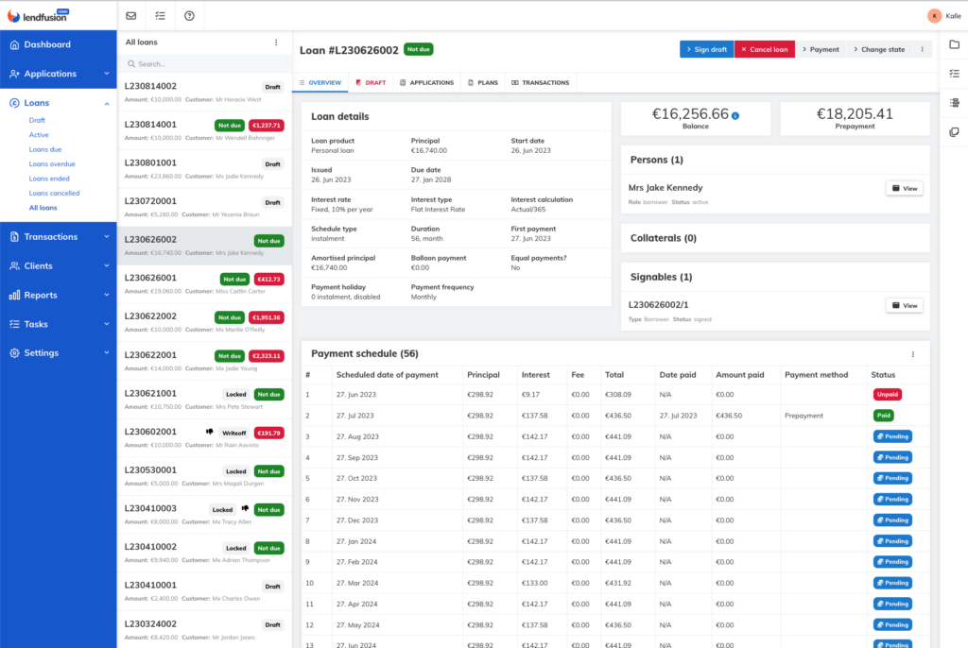Open the three-dot menu beside All loans

[276, 43]
